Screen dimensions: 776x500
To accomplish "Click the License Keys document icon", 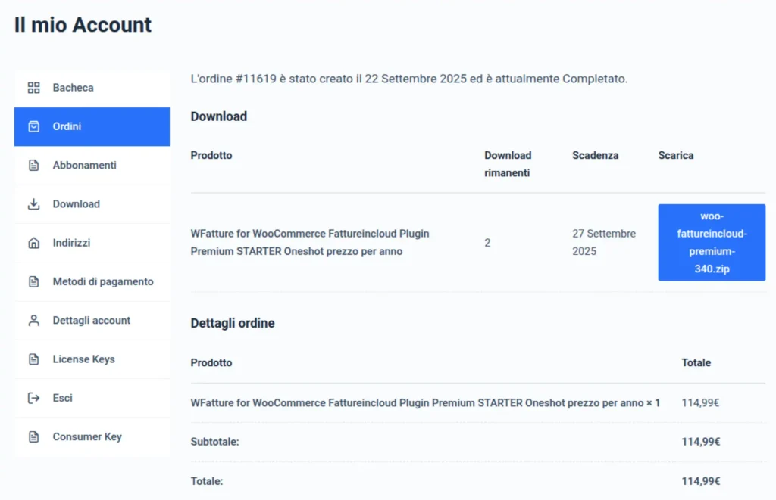I will [33, 359].
